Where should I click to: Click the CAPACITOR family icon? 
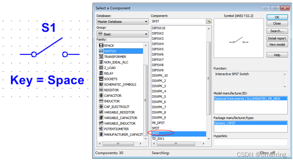point(101,96)
